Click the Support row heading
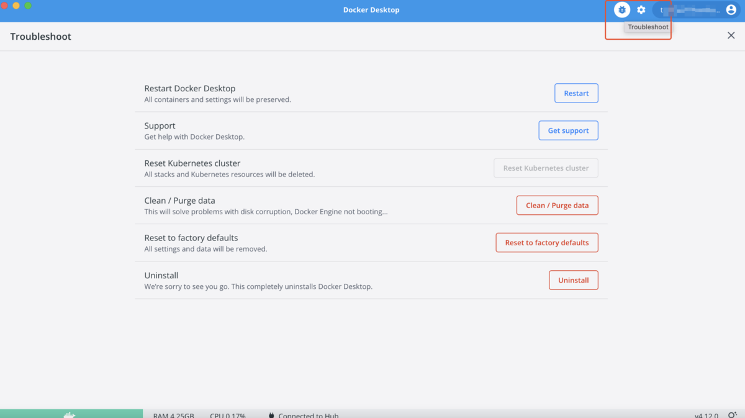Image resolution: width=745 pixels, height=418 pixels. click(160, 125)
